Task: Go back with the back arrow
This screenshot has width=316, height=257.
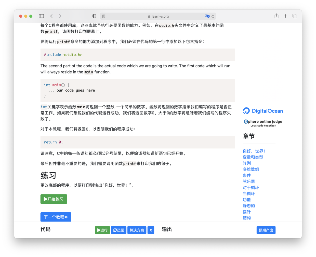Action: pyautogui.click(x=51, y=16)
